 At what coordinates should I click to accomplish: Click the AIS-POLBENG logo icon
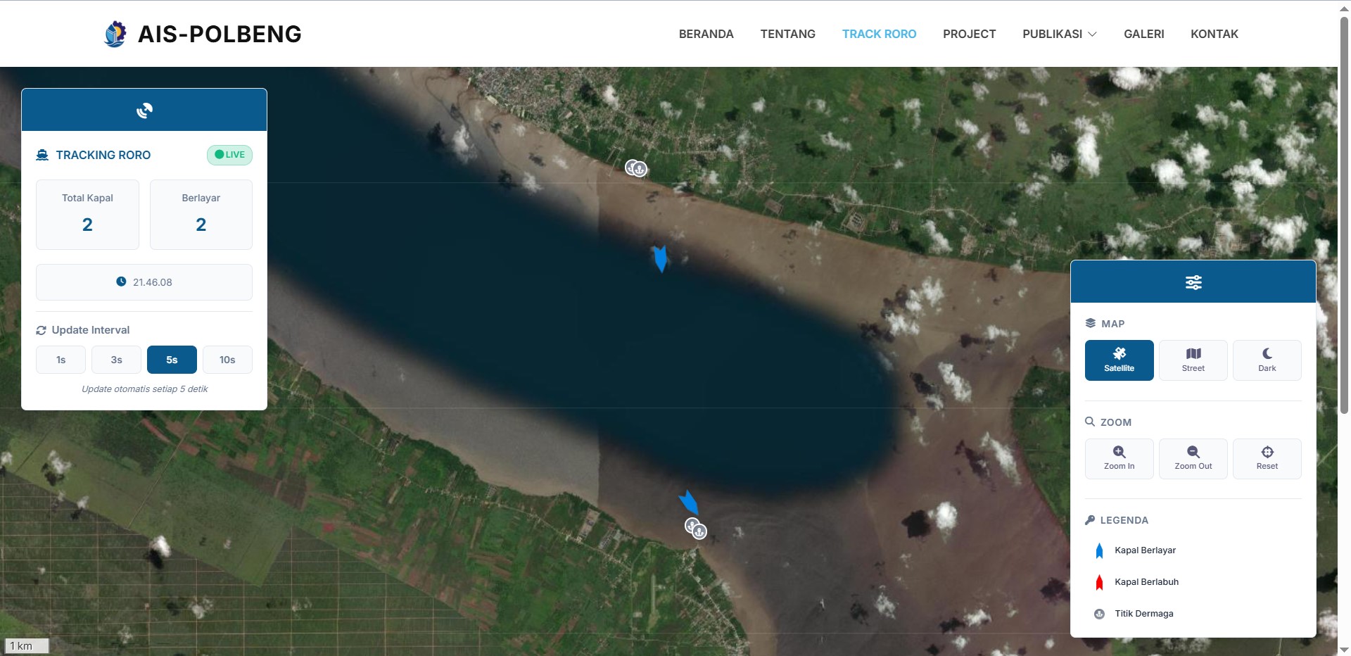[115, 34]
